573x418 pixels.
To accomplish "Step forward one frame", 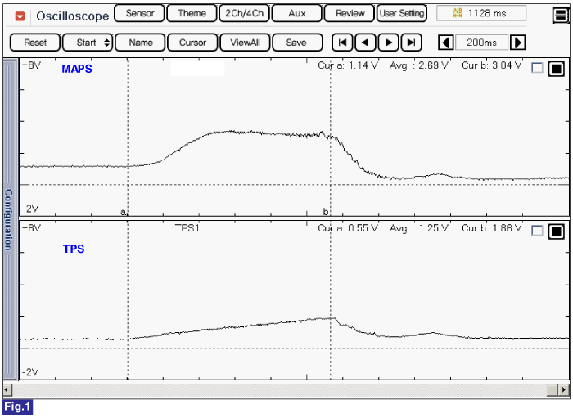I will click(389, 43).
